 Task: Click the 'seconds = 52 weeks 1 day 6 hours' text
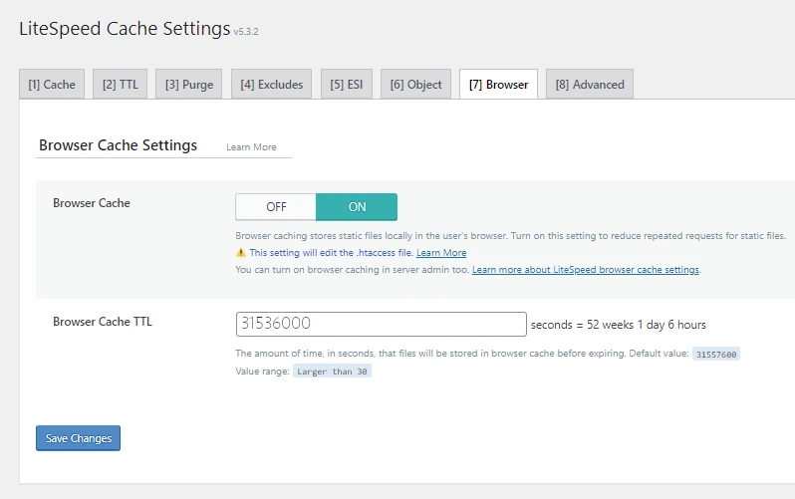(x=619, y=325)
